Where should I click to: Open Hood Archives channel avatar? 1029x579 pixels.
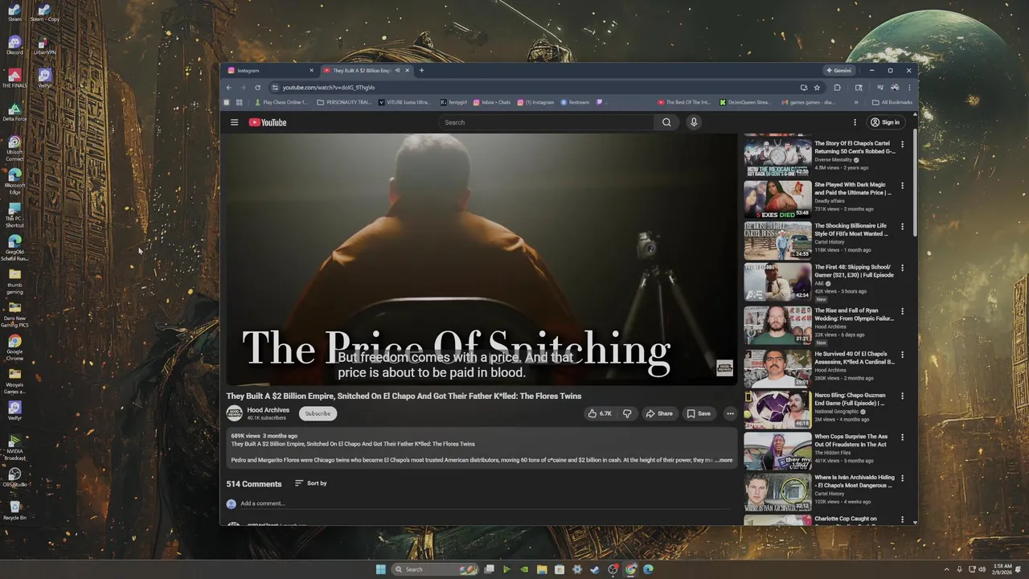234,413
